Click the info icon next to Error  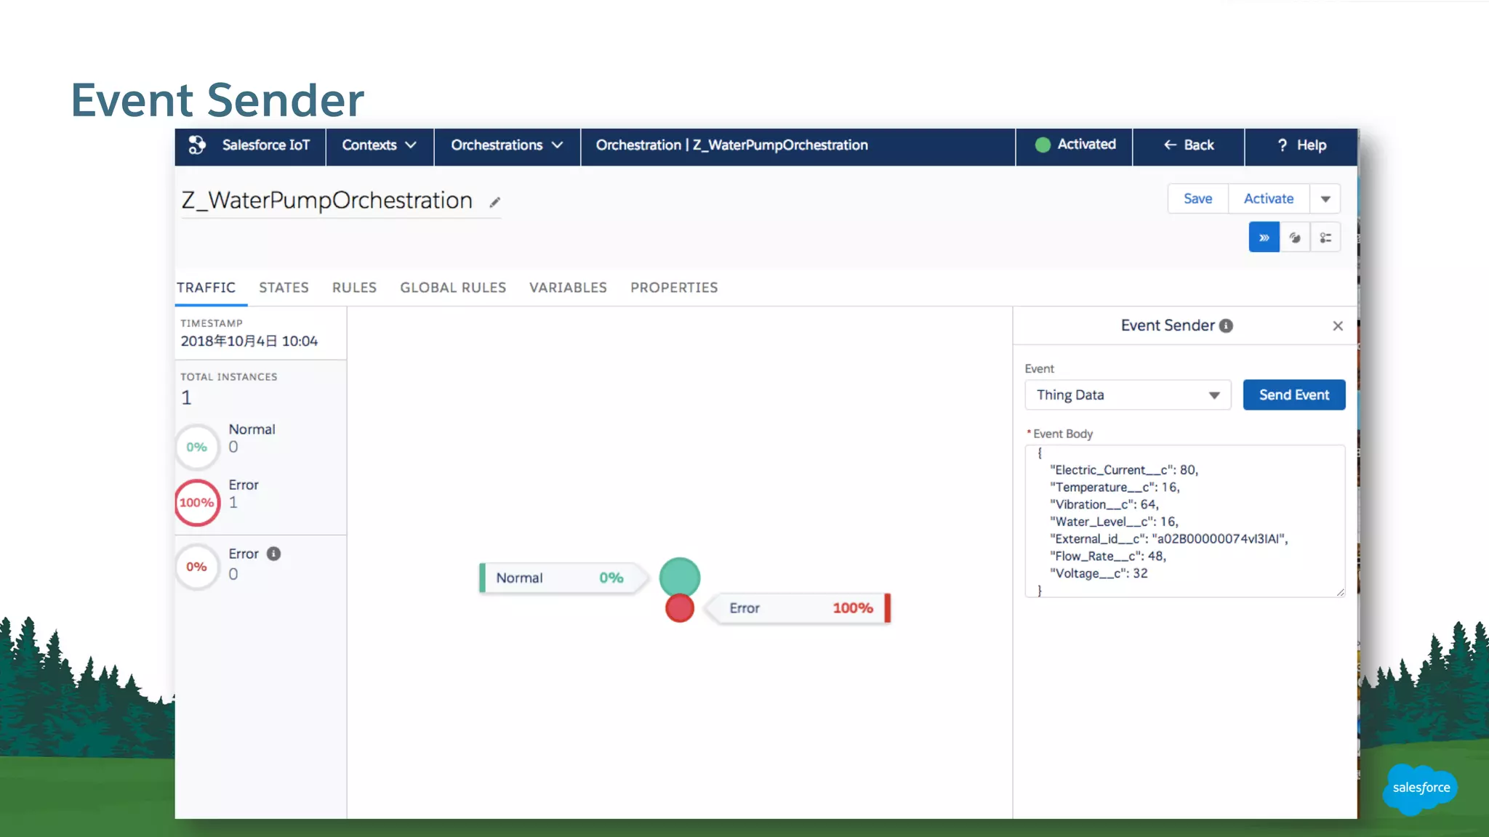pyautogui.click(x=273, y=554)
